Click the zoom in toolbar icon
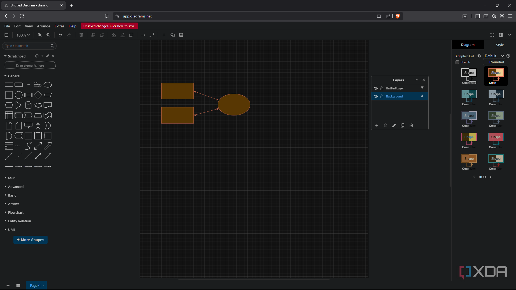 [x=40, y=35]
